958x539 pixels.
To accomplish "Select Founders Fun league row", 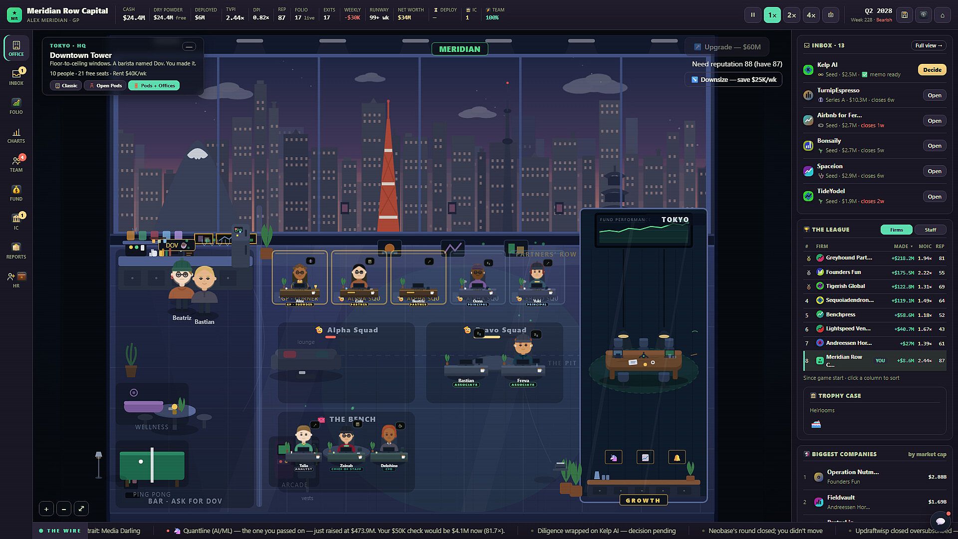I will tap(875, 272).
